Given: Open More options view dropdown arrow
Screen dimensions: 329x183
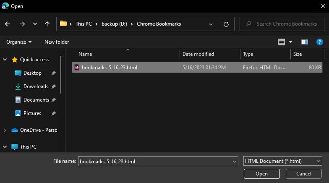Looking at the screenshot, I should [290, 42].
